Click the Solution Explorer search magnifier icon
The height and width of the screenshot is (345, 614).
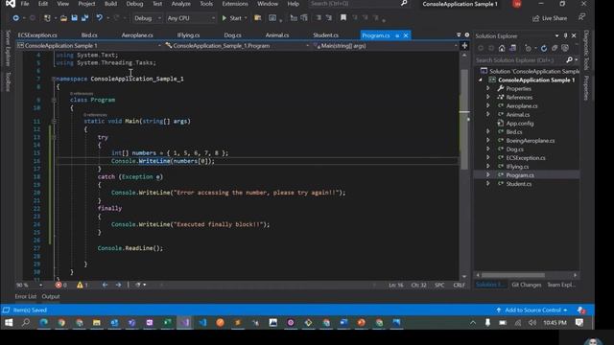click(x=569, y=59)
